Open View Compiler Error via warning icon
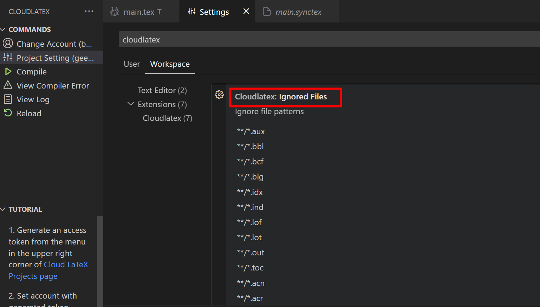The image size is (540, 307). [8, 85]
